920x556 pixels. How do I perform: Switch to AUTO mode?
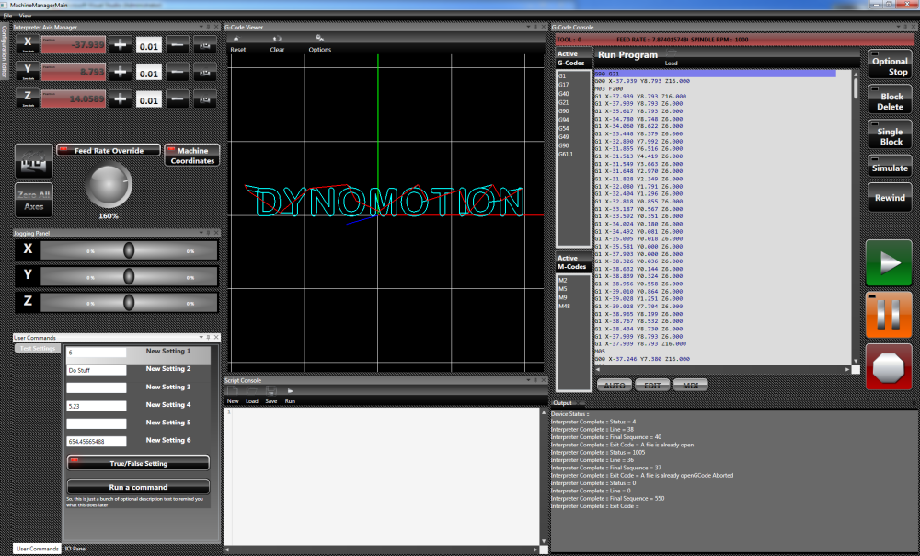click(x=615, y=385)
